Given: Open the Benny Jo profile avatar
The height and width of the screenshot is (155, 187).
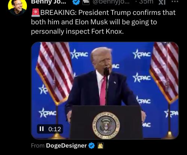Looking at the screenshot, I should click(x=18, y=6).
